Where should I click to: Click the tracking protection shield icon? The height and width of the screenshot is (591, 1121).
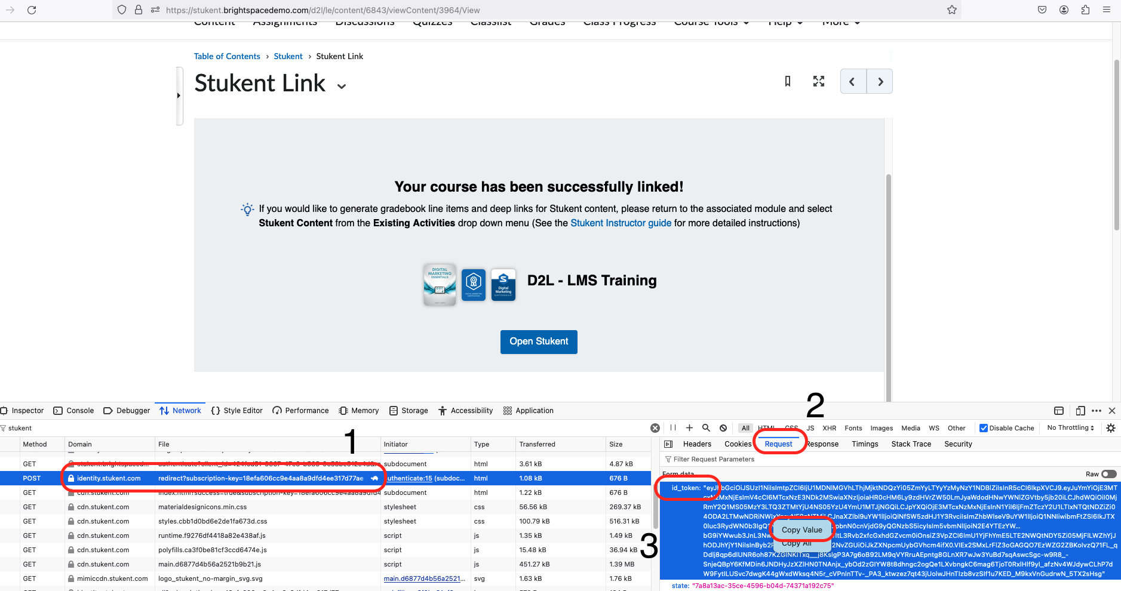pyautogui.click(x=122, y=10)
